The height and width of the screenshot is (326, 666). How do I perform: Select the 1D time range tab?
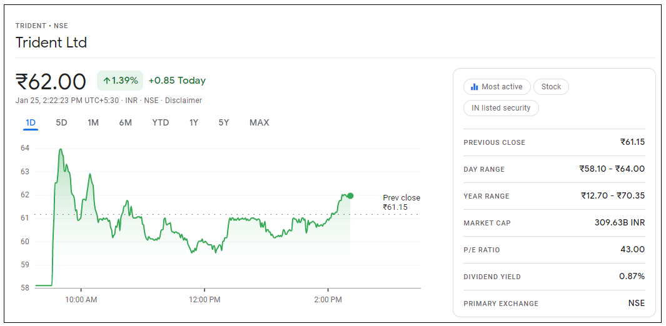(31, 122)
